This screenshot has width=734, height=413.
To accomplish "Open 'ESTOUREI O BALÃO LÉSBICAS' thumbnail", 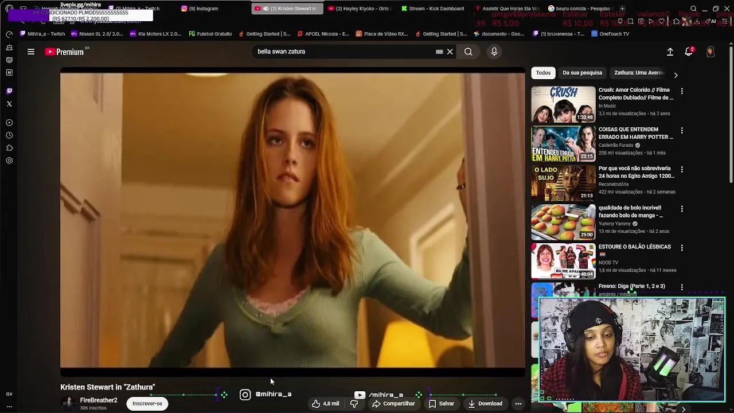I will pyautogui.click(x=563, y=261).
